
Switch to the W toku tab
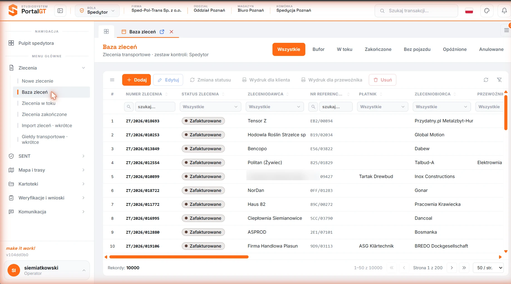click(345, 49)
